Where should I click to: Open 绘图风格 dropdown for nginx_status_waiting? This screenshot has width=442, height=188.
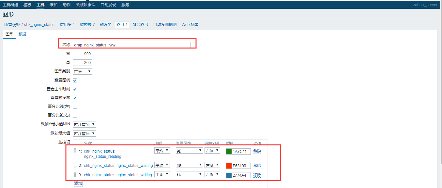189,165
